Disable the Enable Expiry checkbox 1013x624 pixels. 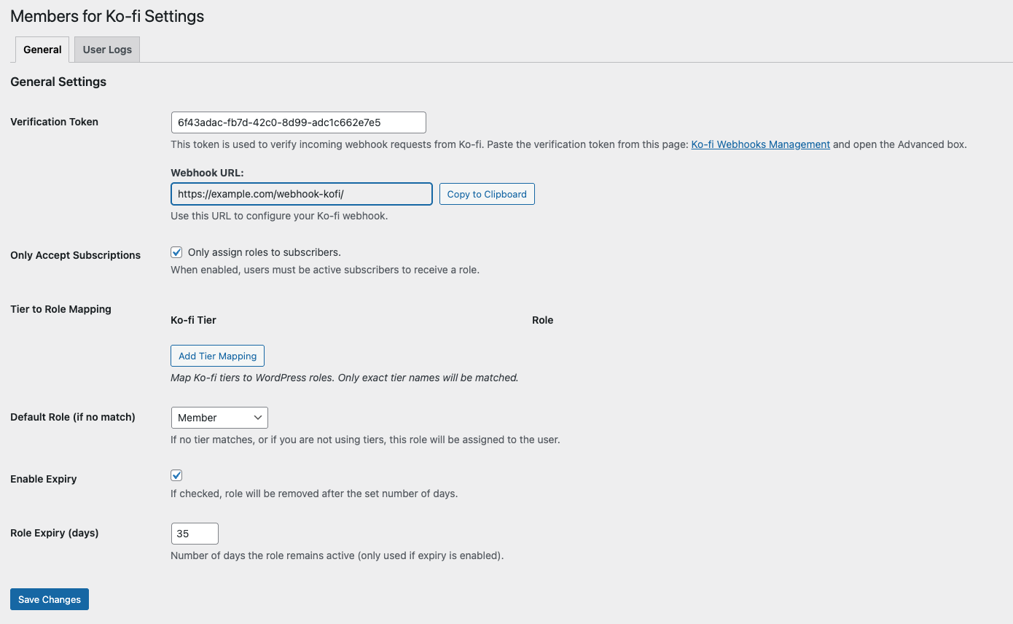[x=176, y=475]
